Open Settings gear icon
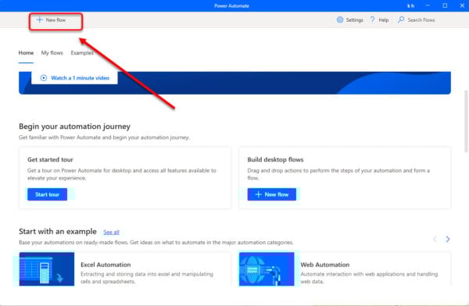 [x=340, y=20]
